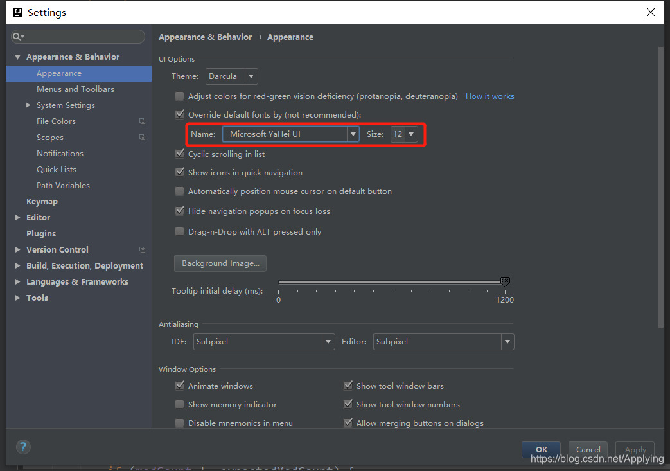Click the Version Control project-level icon
This screenshot has width=670, height=471.
tap(143, 249)
